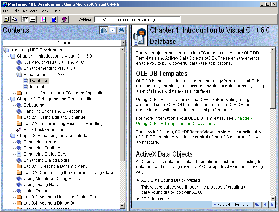Click the Lab 2.1 folder icon
Viewport: 279px width, 212px height.
click(19, 117)
